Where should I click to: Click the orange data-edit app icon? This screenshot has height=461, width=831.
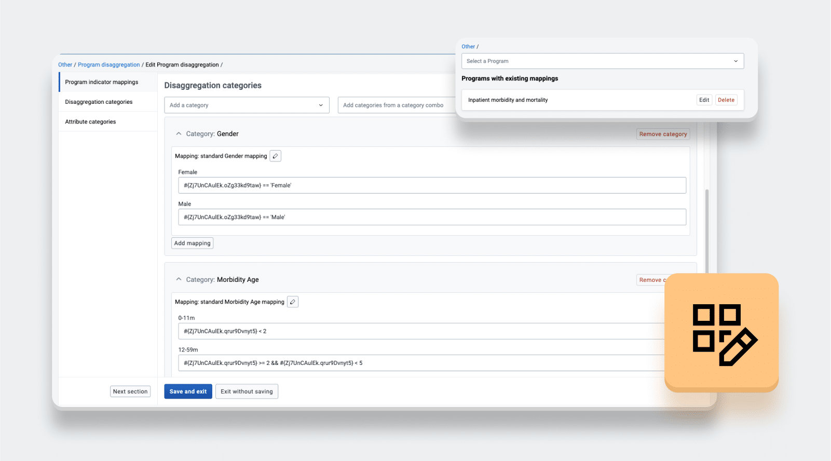[721, 333]
